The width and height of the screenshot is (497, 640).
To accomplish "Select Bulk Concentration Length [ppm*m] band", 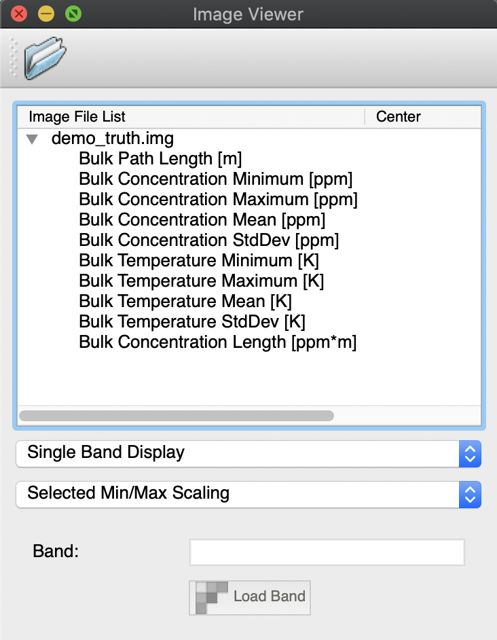I will click(217, 342).
